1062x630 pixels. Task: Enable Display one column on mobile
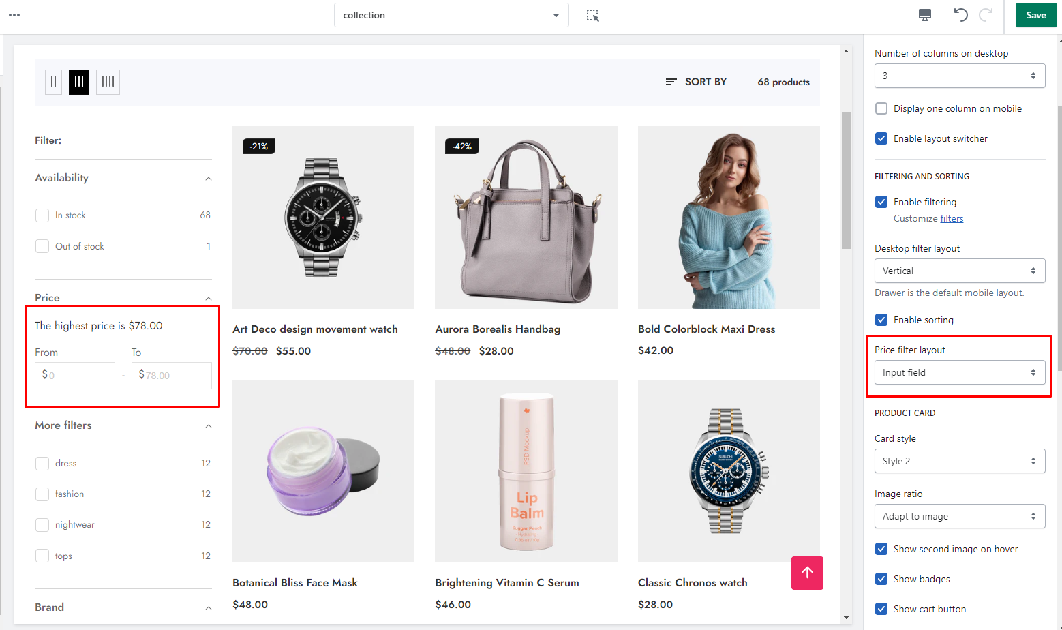pos(881,108)
